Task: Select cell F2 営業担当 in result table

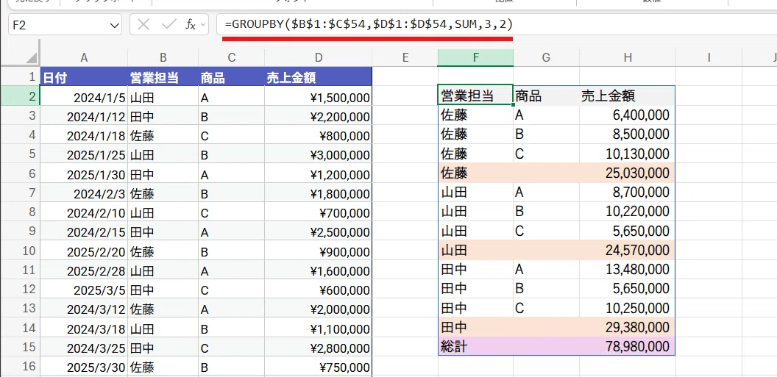Action: [476, 96]
